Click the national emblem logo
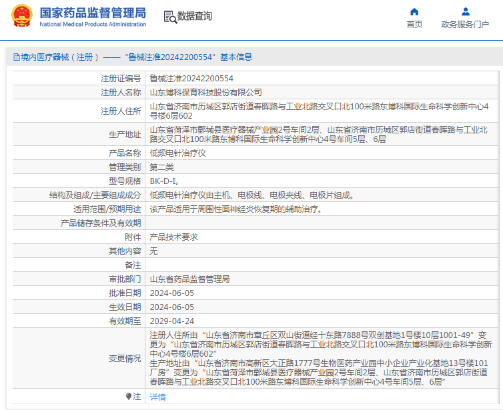The height and width of the screenshot is (410, 503). 22,16
